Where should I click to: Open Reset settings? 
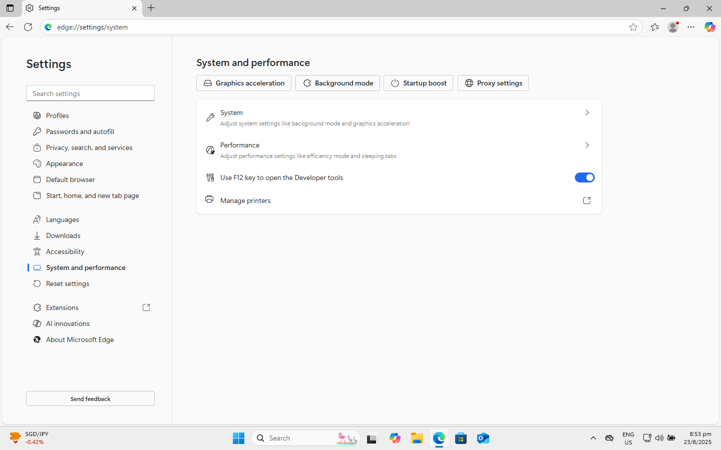pos(90,283)
